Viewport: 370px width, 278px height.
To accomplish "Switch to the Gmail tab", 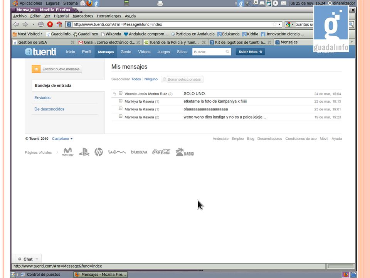I will point(109,42).
